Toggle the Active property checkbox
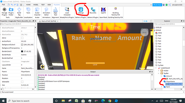 pos(22,38)
